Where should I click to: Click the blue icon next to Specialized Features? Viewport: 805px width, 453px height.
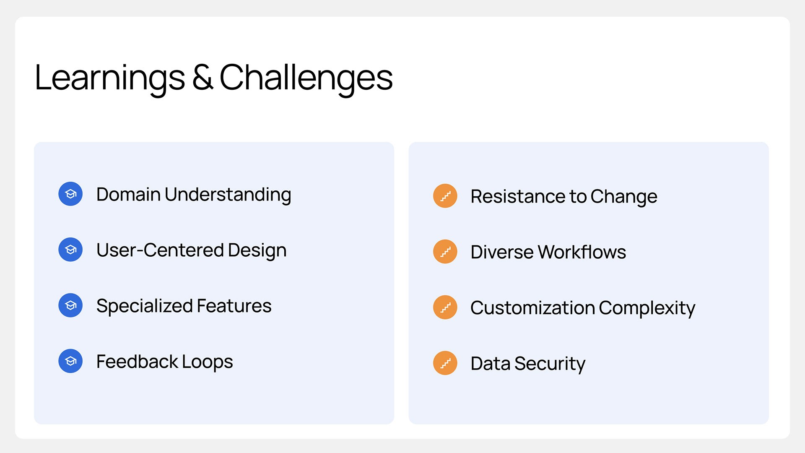tap(70, 305)
